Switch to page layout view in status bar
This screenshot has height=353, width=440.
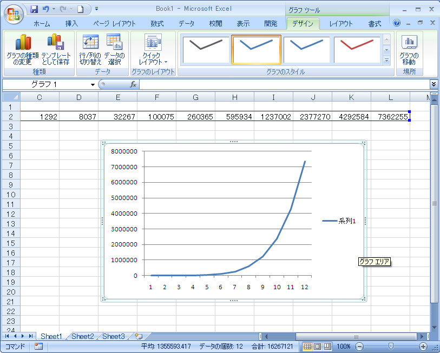pyautogui.click(x=317, y=346)
